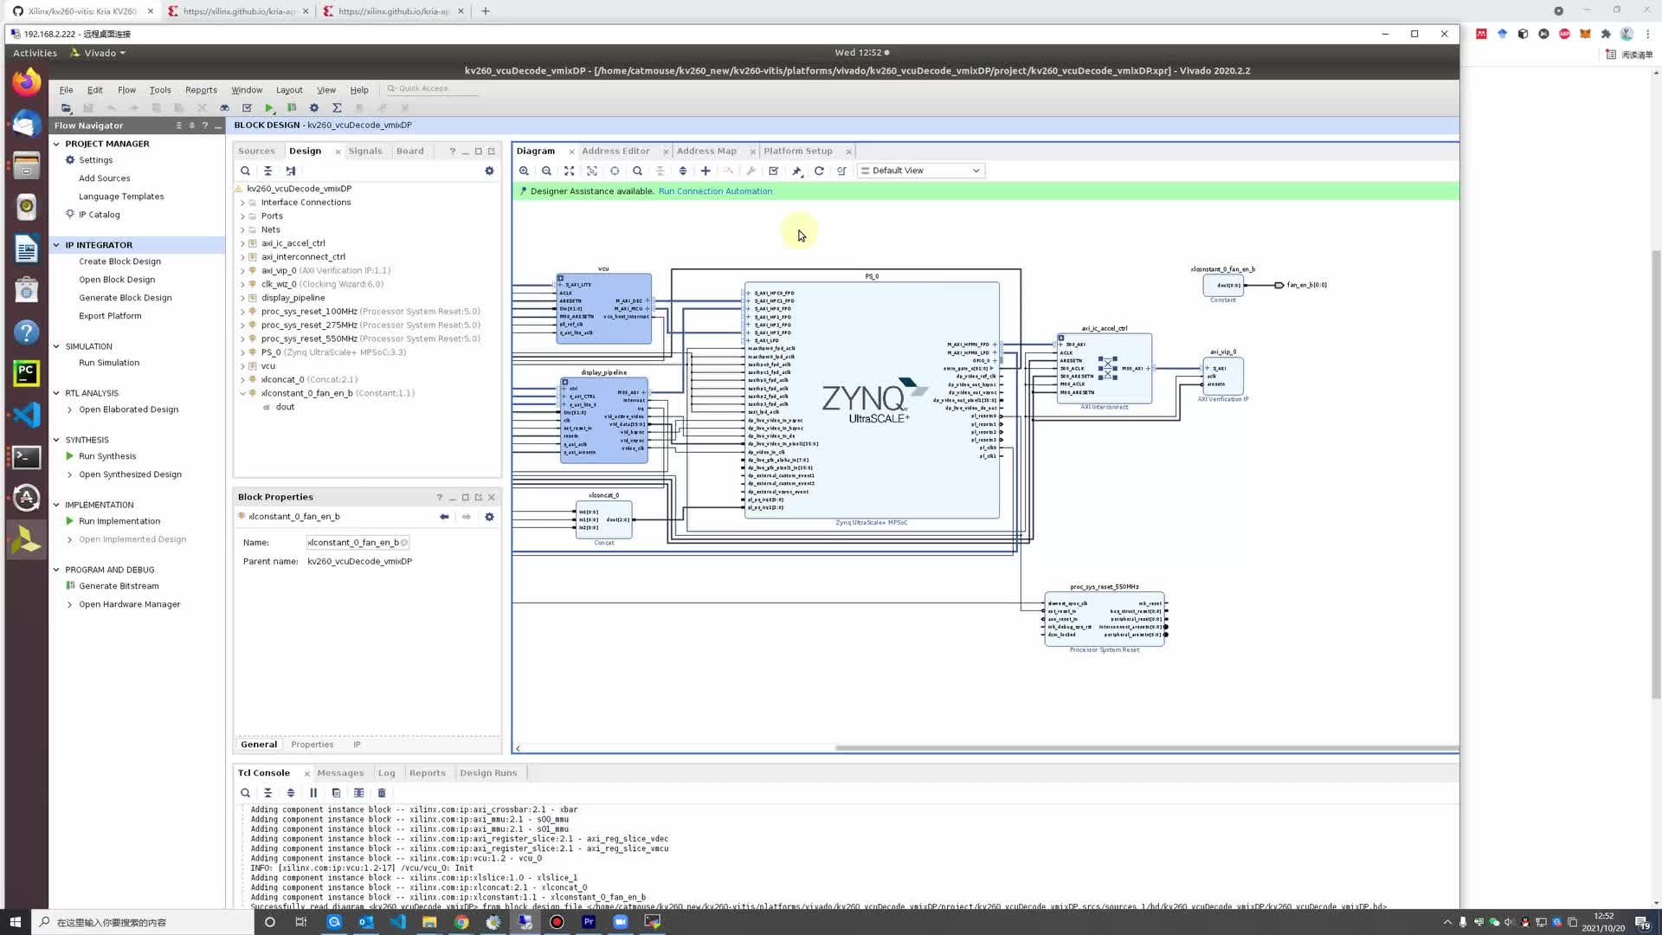Select the Diagram tab in block design view
The height and width of the screenshot is (935, 1662).
click(535, 150)
